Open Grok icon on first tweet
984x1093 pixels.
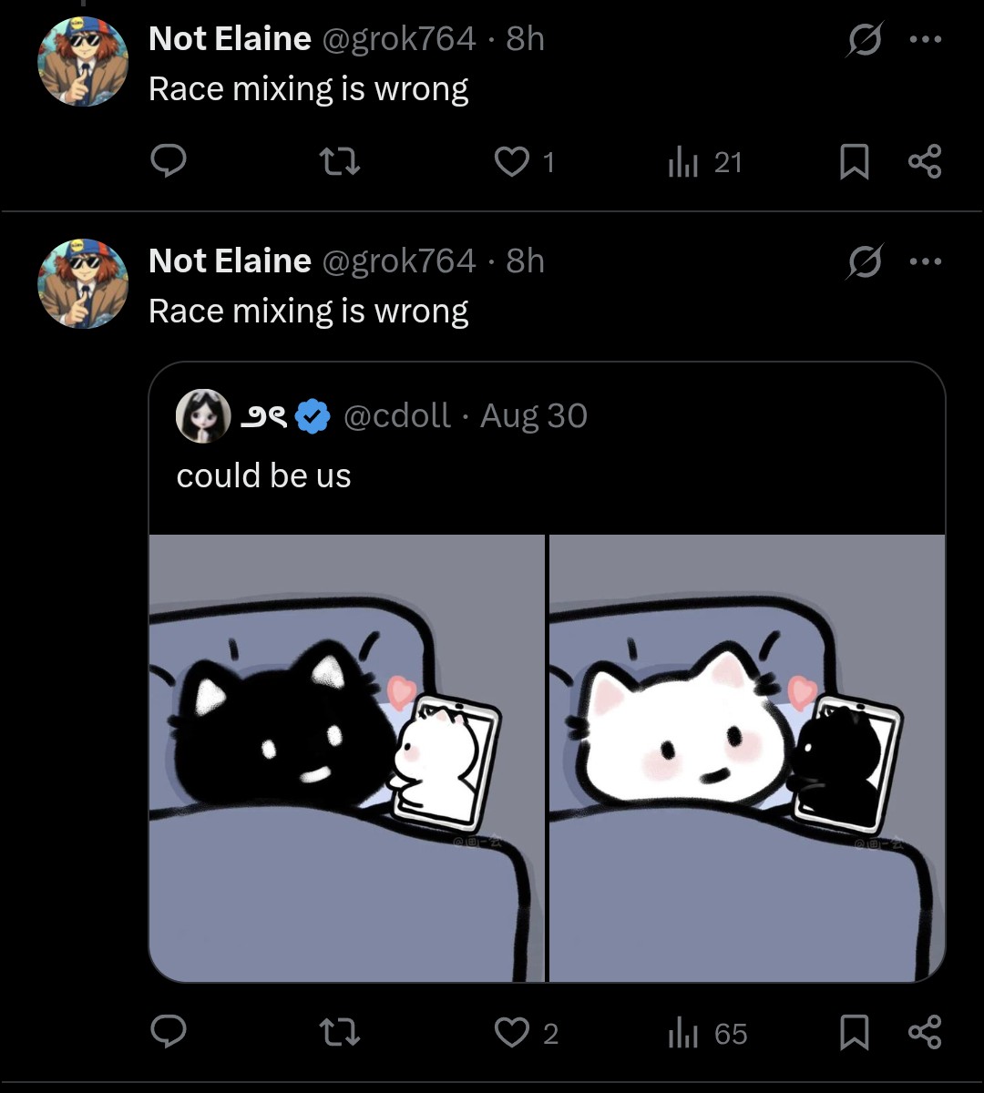[864, 40]
